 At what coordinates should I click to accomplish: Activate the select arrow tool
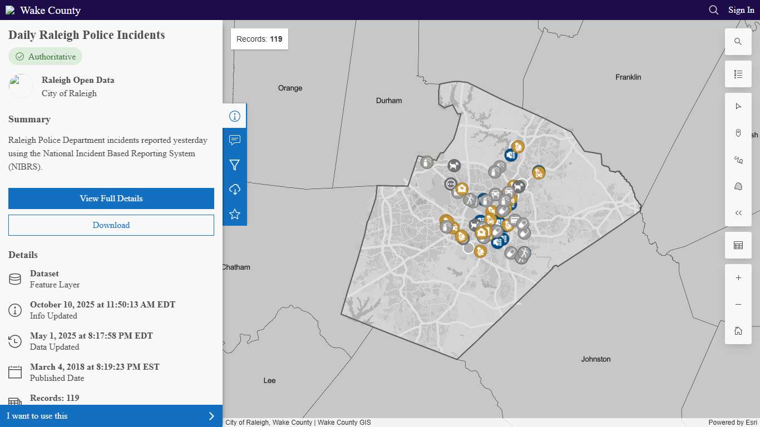pos(738,106)
